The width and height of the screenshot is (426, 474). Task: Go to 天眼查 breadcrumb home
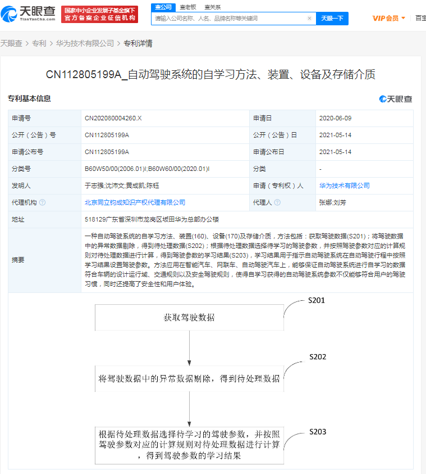[11, 43]
